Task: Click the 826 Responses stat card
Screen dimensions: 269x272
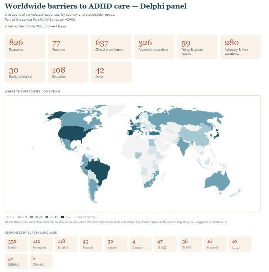Action: point(25,47)
